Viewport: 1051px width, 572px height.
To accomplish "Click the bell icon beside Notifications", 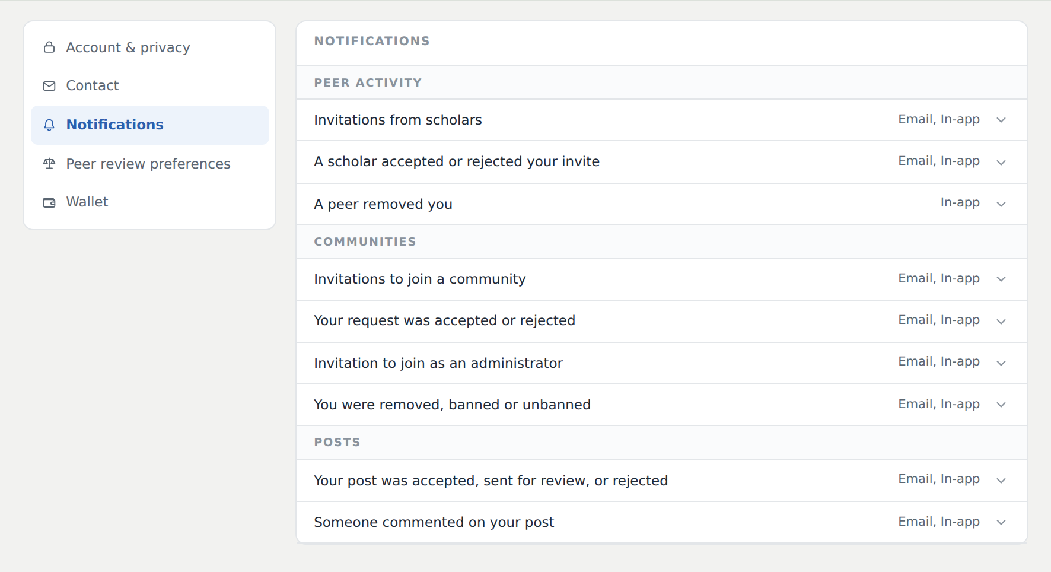I will click(49, 125).
